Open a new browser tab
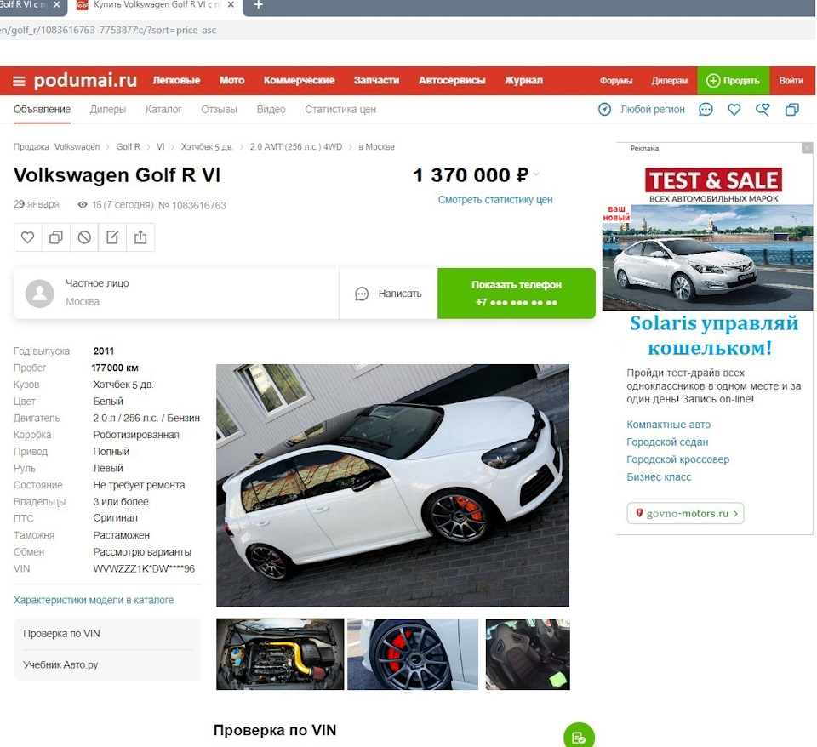The width and height of the screenshot is (817, 747). (259, 5)
